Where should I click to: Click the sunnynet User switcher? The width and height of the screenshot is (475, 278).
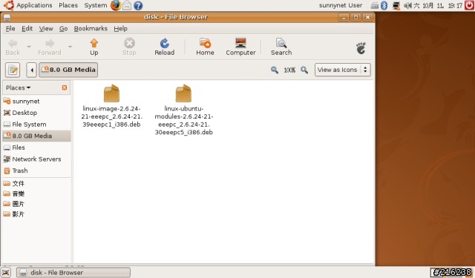click(x=340, y=5)
